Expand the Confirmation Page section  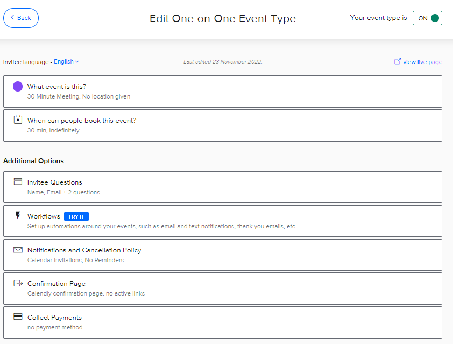click(223, 289)
